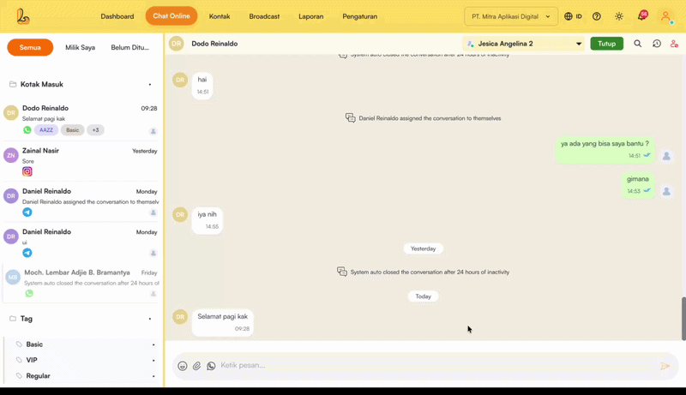Go to the Broadcast menu
Screen dimensions: 686x395
264,16
